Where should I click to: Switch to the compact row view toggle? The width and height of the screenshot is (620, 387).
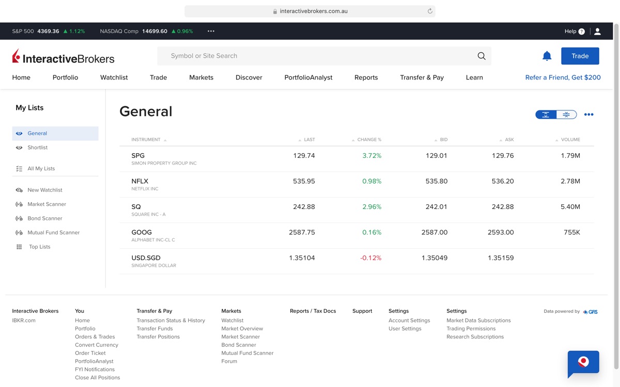coord(566,115)
